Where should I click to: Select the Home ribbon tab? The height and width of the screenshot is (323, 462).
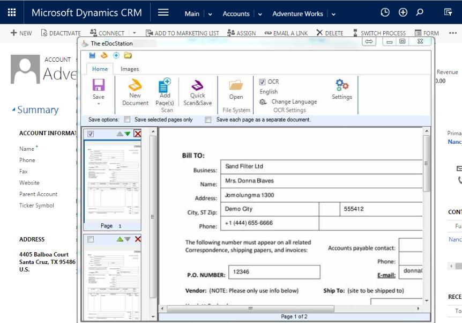pyautogui.click(x=100, y=69)
